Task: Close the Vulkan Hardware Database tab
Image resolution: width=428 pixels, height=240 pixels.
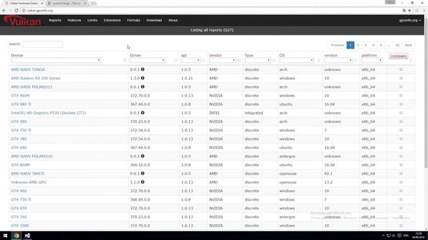Action: [42, 3]
